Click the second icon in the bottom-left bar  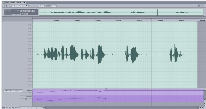pyautogui.click(x=7, y=108)
